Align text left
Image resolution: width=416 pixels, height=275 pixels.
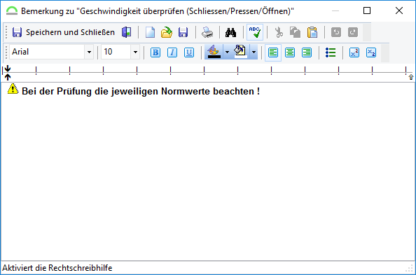(273, 52)
